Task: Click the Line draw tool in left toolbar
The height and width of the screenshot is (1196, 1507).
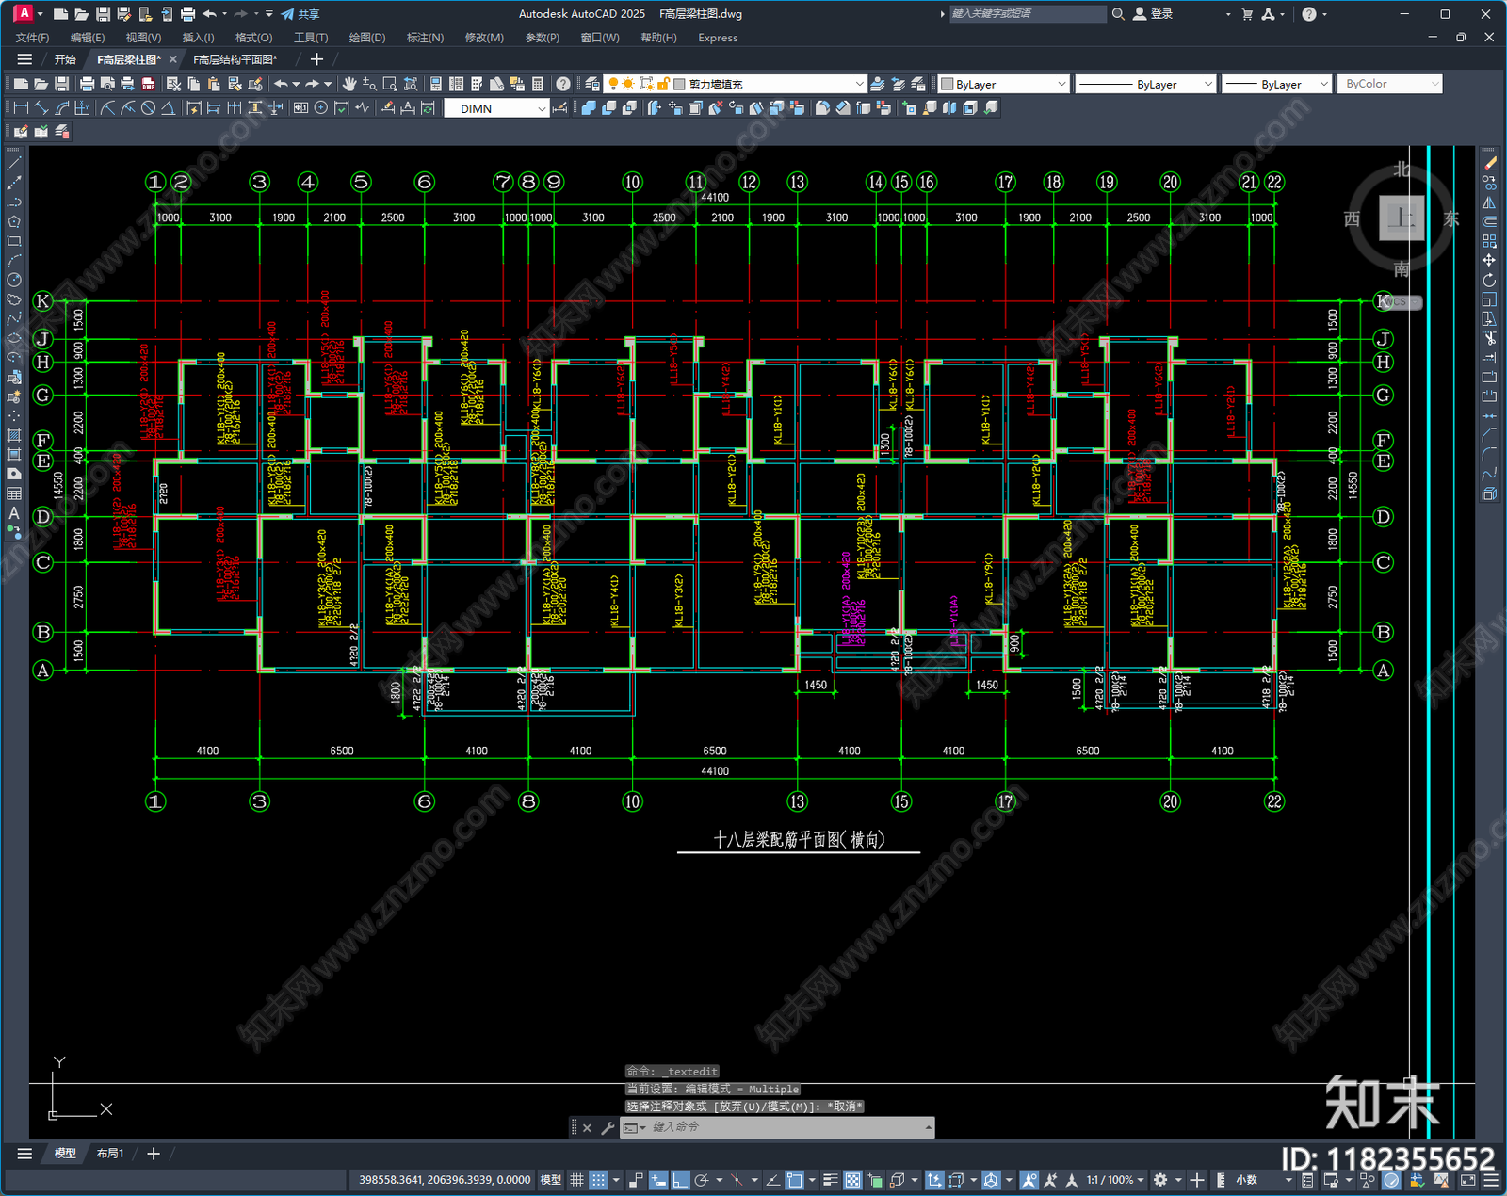Action: point(14,163)
